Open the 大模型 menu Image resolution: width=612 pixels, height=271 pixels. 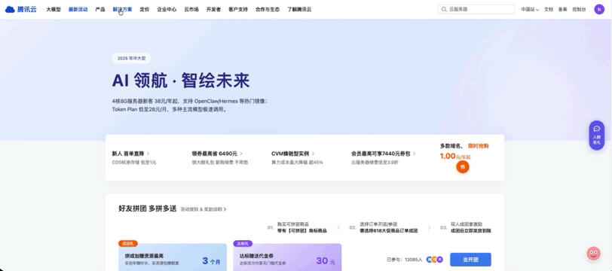(54, 9)
